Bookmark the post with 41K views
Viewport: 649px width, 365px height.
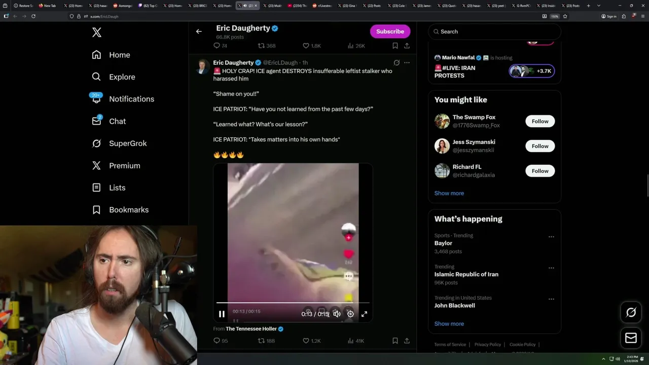[x=395, y=341]
